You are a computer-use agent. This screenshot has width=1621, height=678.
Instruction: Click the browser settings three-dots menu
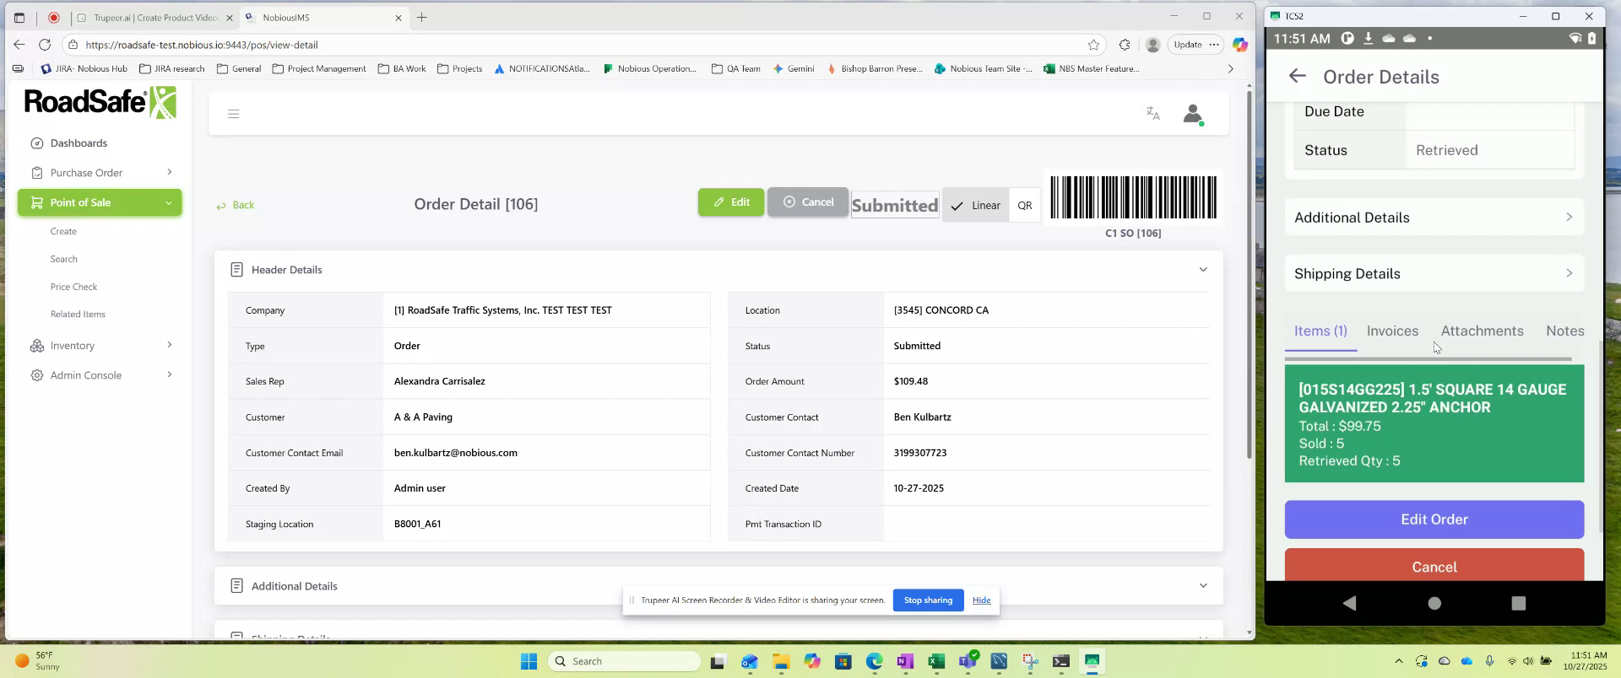pos(1214,45)
